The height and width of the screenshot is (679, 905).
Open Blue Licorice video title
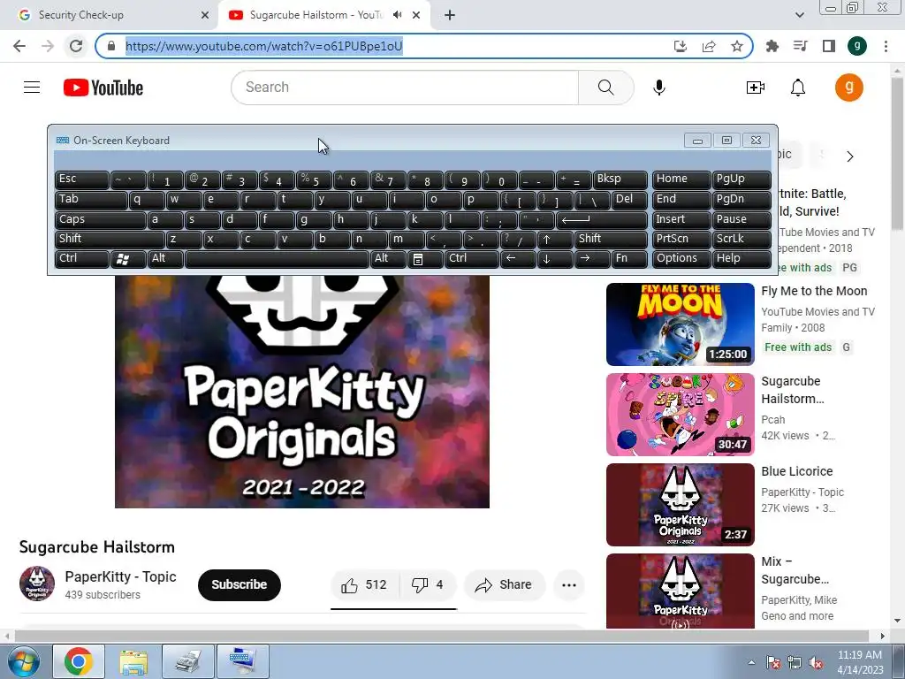(796, 472)
